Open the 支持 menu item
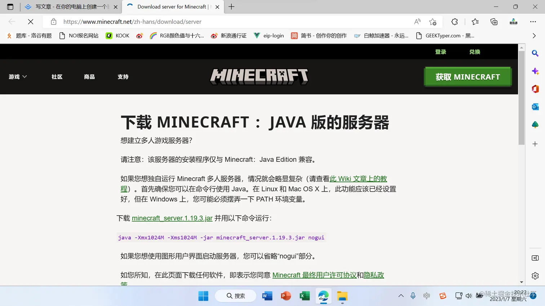545x306 pixels. (x=123, y=77)
